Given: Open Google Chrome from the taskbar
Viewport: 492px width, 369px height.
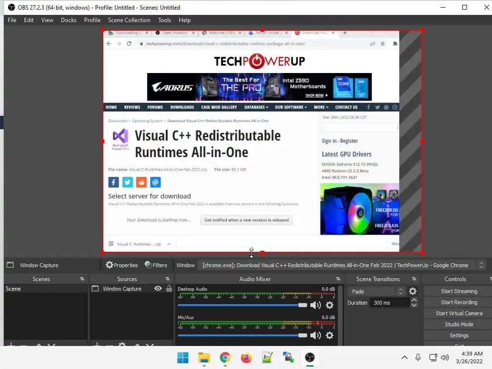Looking at the screenshot, I should point(225,357).
